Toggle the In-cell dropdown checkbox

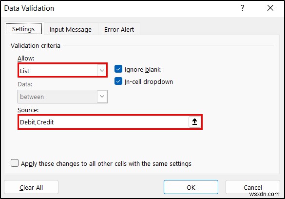118,81
